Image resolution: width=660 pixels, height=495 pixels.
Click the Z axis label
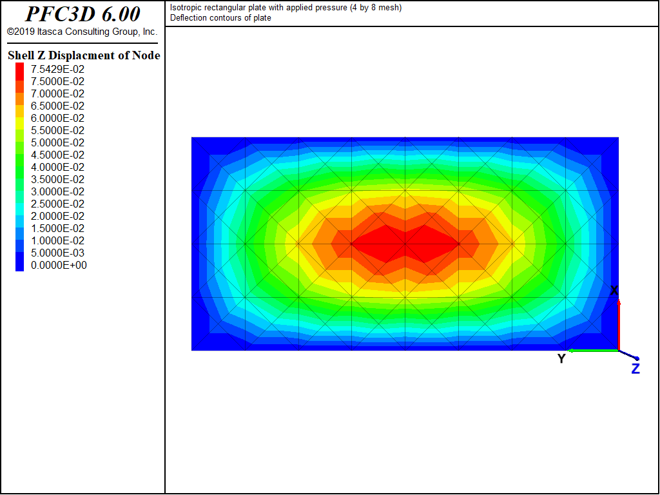click(x=636, y=369)
